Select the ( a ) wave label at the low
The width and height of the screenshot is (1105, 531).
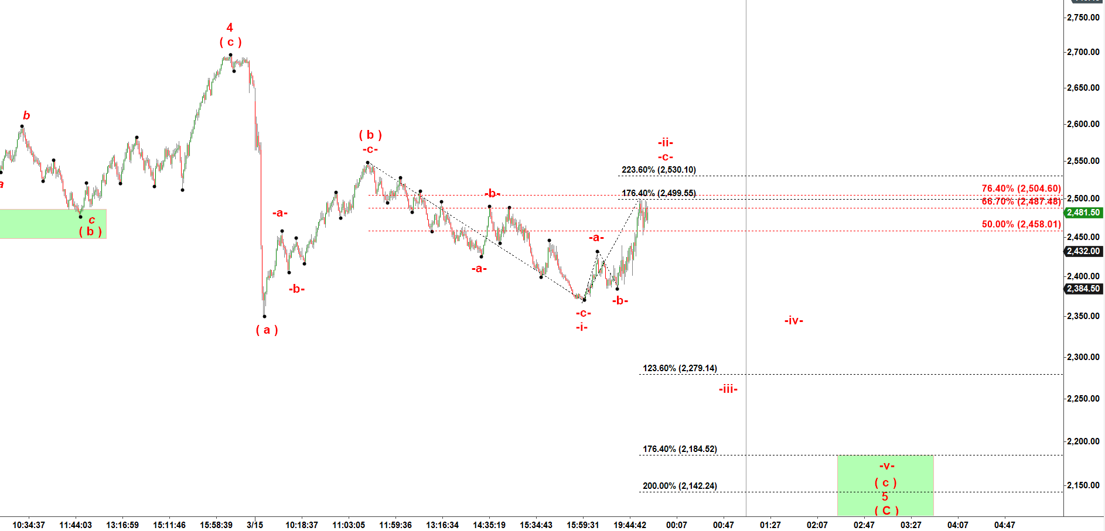[267, 330]
